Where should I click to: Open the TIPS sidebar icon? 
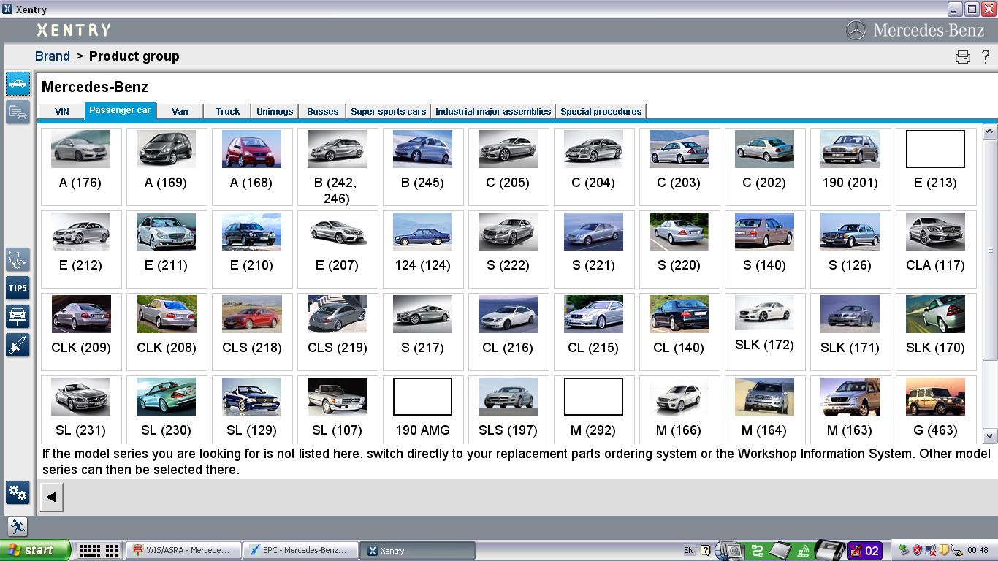click(18, 288)
